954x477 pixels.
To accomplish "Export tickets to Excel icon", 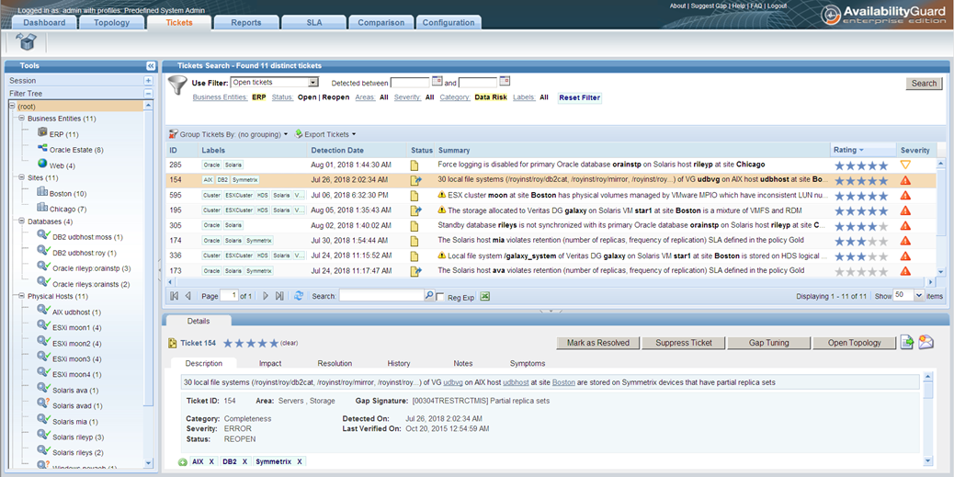I will click(485, 296).
